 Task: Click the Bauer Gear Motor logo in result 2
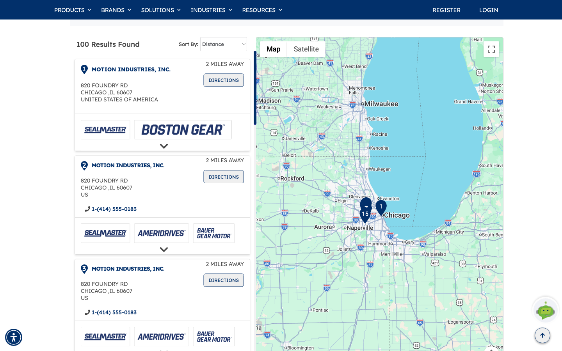214,233
